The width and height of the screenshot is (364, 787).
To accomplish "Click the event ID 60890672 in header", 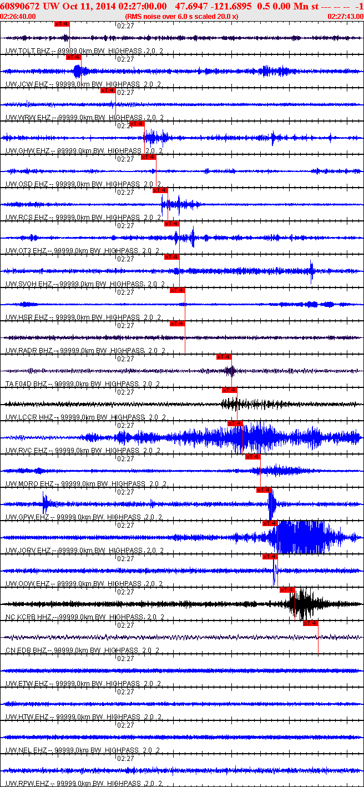I will (20, 6).
